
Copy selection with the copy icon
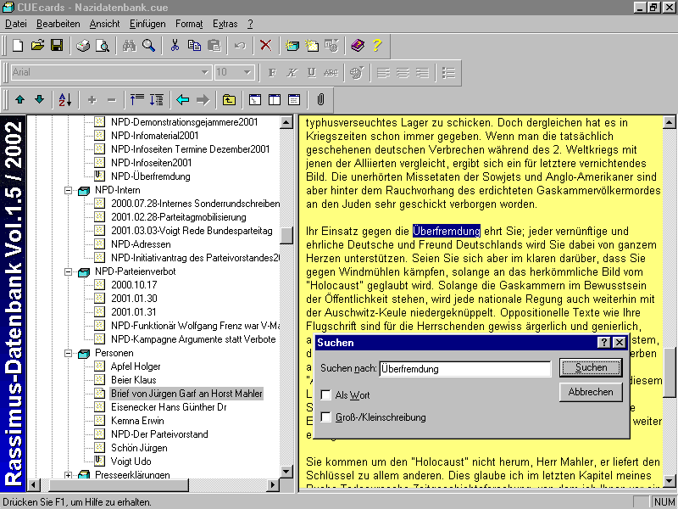[194, 46]
